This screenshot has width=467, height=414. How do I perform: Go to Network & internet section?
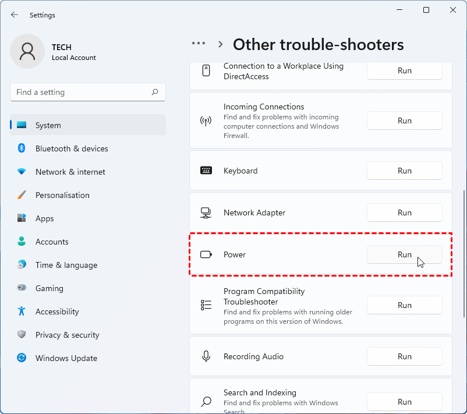click(70, 172)
